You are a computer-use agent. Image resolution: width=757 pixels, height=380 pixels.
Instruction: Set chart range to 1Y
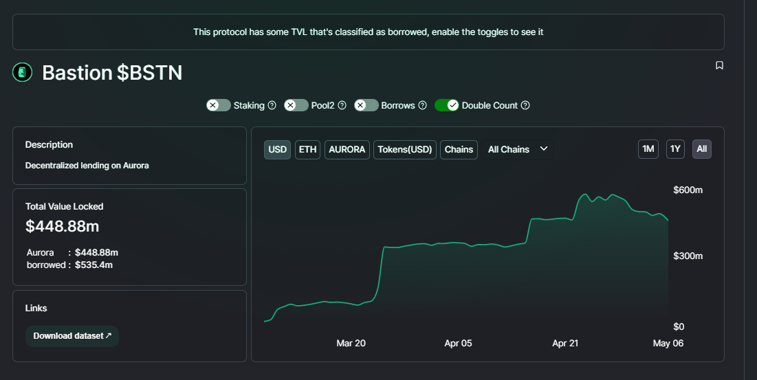[x=675, y=149]
